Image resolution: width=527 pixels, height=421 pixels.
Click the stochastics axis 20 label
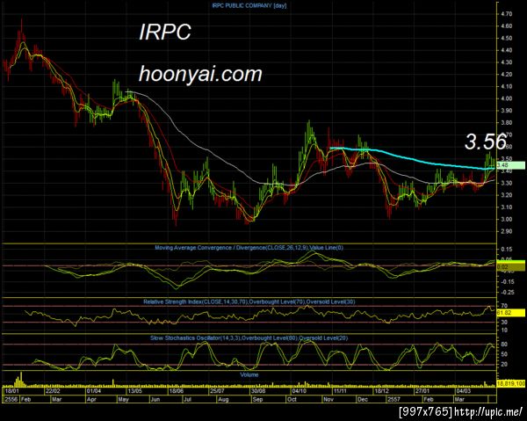[504, 365]
